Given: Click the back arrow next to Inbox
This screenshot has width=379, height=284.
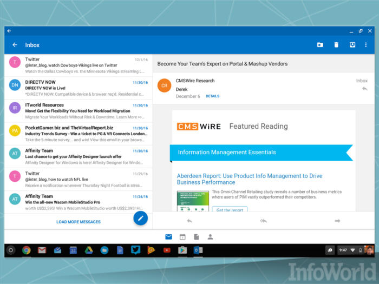Looking at the screenshot, I should pyautogui.click(x=15, y=45).
